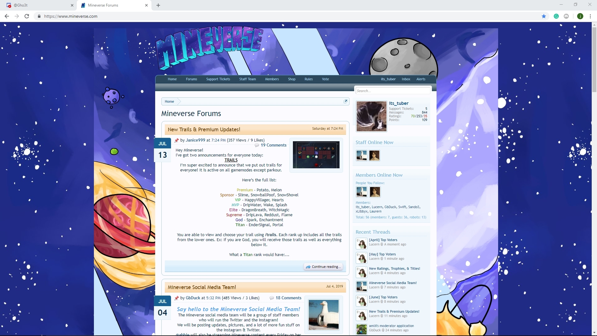Click the Mineverse logo banner
The width and height of the screenshot is (597, 336).
click(x=210, y=48)
